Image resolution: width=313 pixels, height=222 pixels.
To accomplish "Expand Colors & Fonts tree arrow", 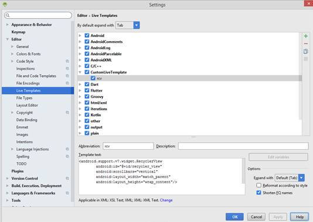I will click(x=12, y=54).
